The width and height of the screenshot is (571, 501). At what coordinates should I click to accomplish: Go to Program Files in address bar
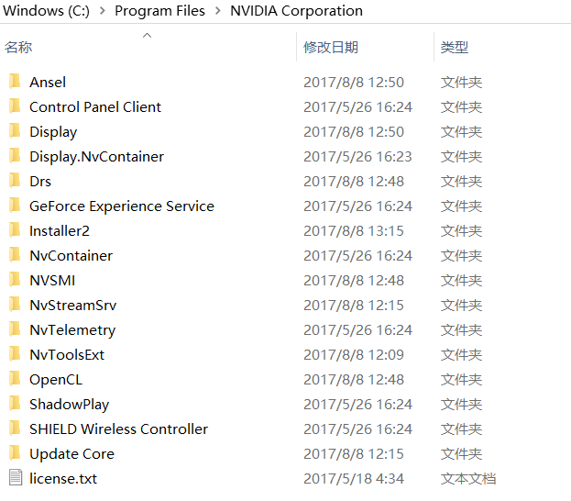point(159,11)
